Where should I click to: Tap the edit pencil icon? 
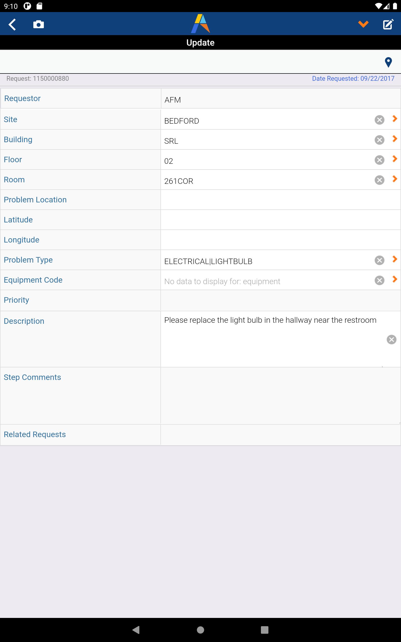coord(388,24)
